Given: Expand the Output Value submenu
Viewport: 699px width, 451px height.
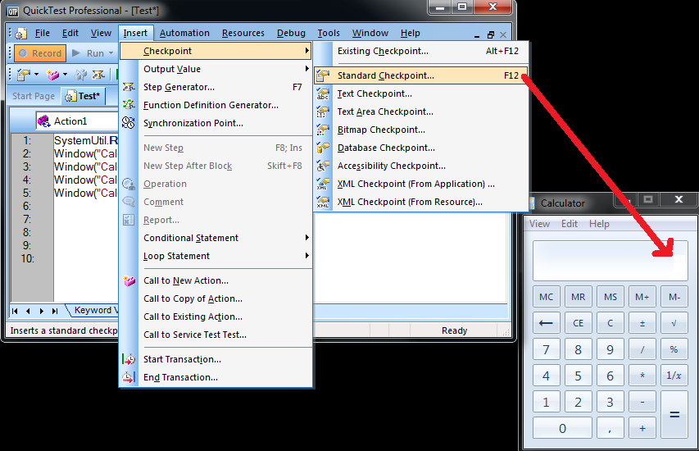Looking at the screenshot, I should [216, 69].
